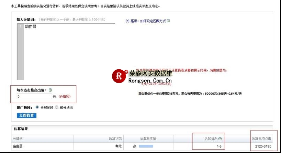Click the red R watermark logo
281x153 pixels.
(120, 76)
